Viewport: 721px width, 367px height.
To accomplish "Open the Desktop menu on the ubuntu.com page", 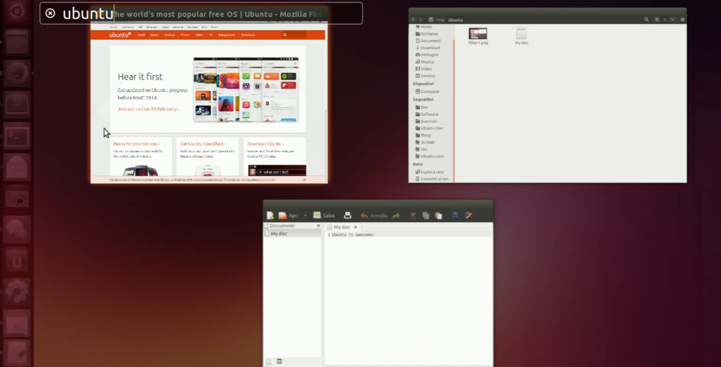I will (169, 35).
